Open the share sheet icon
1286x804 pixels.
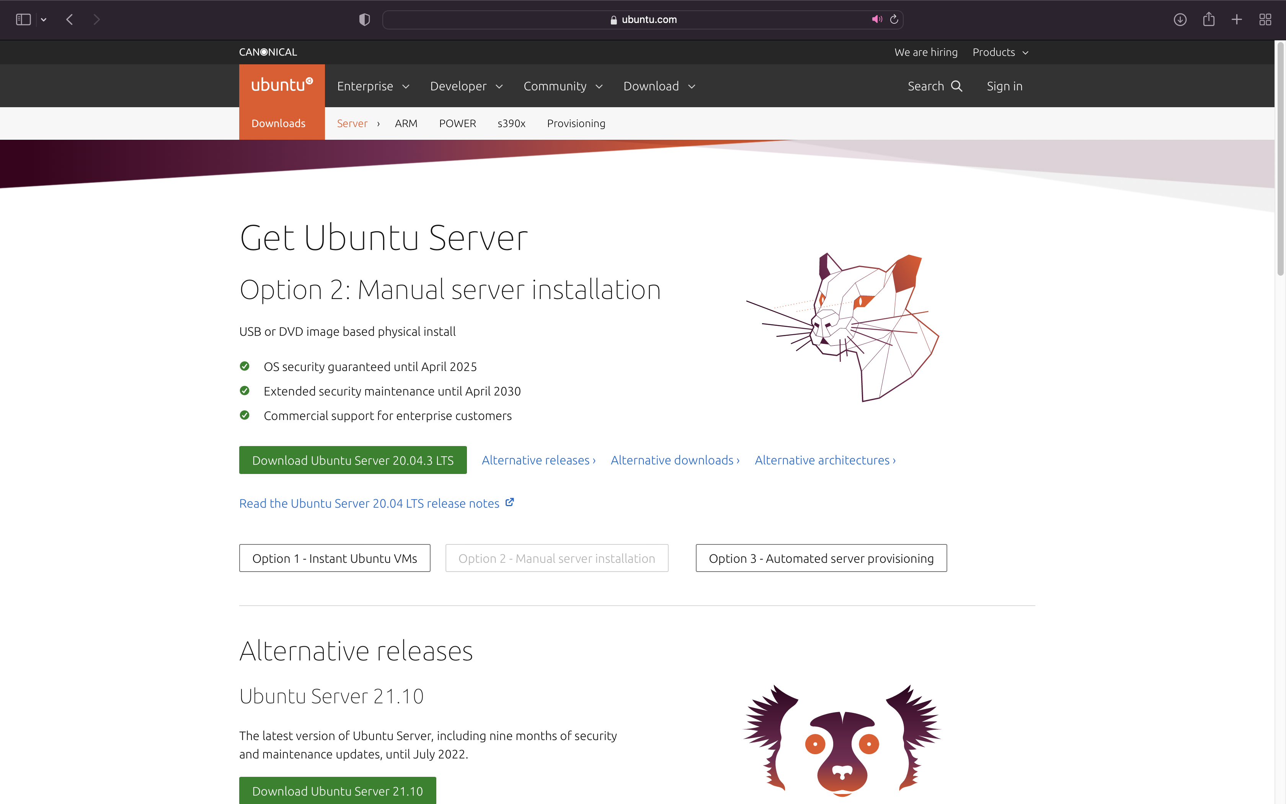(1208, 20)
